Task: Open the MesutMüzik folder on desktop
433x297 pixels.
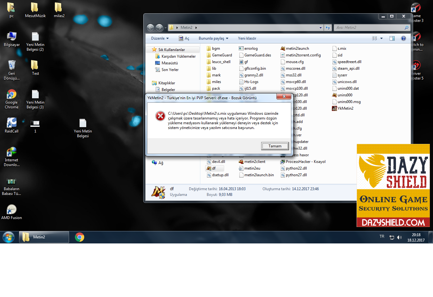Action: coord(35,10)
